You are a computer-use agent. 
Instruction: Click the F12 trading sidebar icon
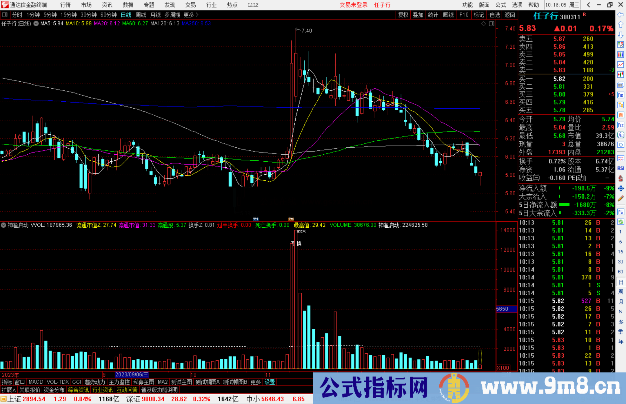[x=620, y=125]
